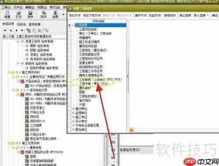Click the 展开节点 button in the dialog

tap(141, 15)
